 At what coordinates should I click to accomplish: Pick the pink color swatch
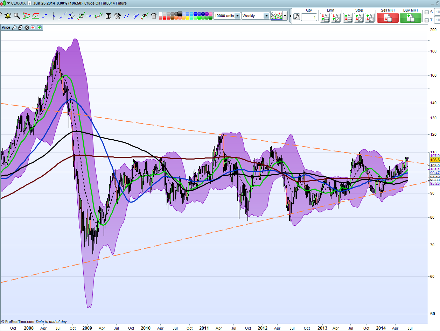tap(210, 14)
